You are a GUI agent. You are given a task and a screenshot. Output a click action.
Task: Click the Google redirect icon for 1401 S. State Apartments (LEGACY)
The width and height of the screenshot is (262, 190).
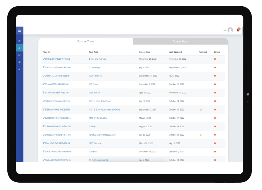coord(201,110)
